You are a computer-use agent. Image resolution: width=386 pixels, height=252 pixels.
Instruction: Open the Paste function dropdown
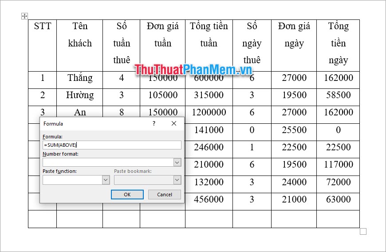pos(106,180)
